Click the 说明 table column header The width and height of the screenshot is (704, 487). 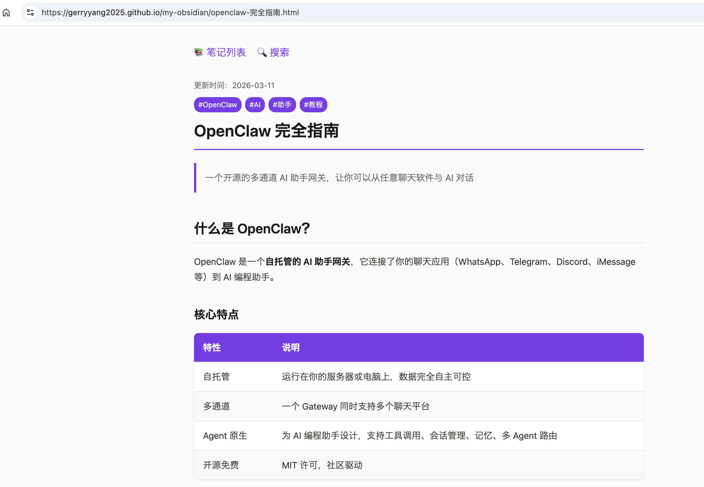pyautogui.click(x=290, y=347)
